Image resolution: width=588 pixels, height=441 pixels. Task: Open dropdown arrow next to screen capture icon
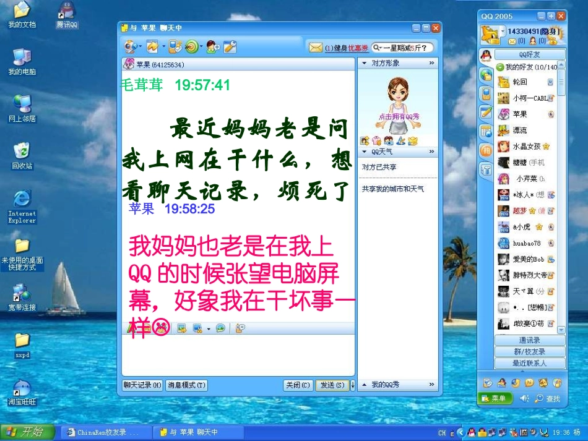click(209, 329)
